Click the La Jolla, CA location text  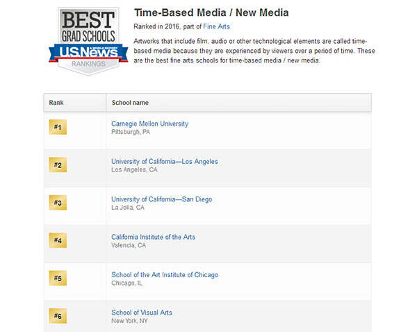tap(128, 208)
